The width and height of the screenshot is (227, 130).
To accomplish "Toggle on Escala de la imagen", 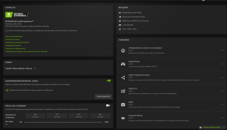I will 108,105.
